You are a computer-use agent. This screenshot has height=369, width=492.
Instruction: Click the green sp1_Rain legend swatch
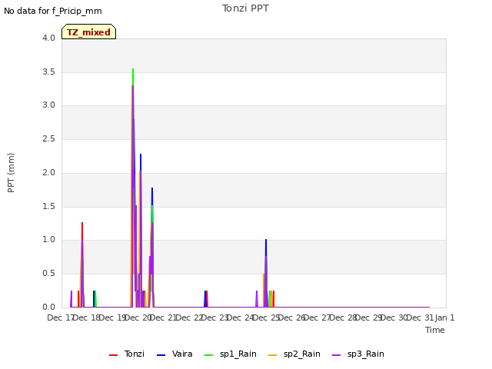[208, 355]
